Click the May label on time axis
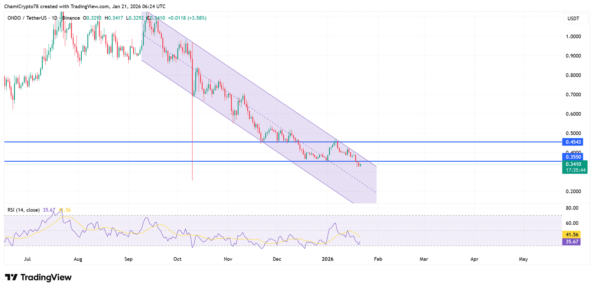This screenshot has width=594, height=290. pos(523,259)
